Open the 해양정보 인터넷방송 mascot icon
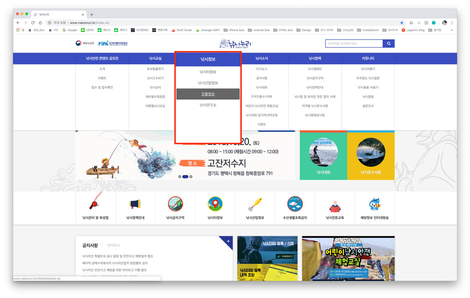This screenshot has height=298, width=470. click(375, 204)
